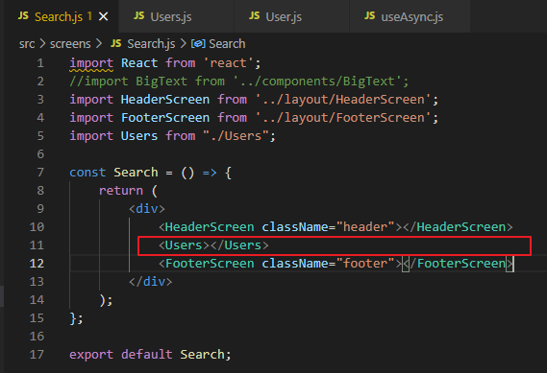
Task: Click the JS file icon on User.js tab
Action: (255, 16)
